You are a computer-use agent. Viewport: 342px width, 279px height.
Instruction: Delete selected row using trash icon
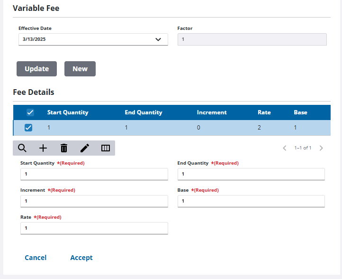pyautogui.click(x=64, y=148)
